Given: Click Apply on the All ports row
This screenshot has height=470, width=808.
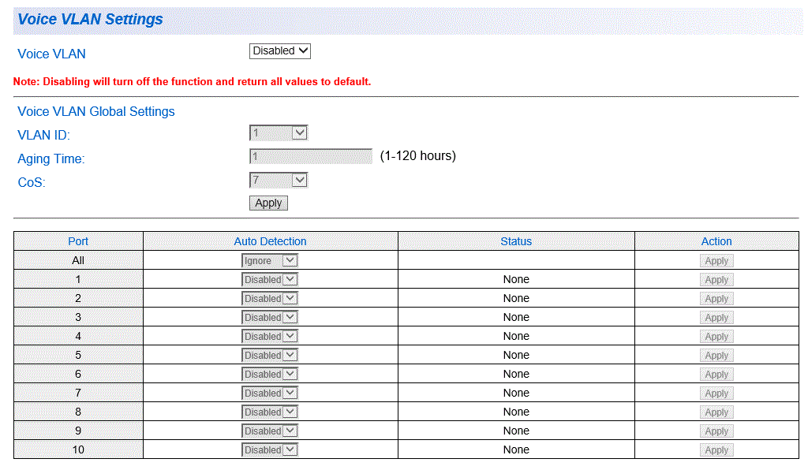Looking at the screenshot, I should click(716, 260).
